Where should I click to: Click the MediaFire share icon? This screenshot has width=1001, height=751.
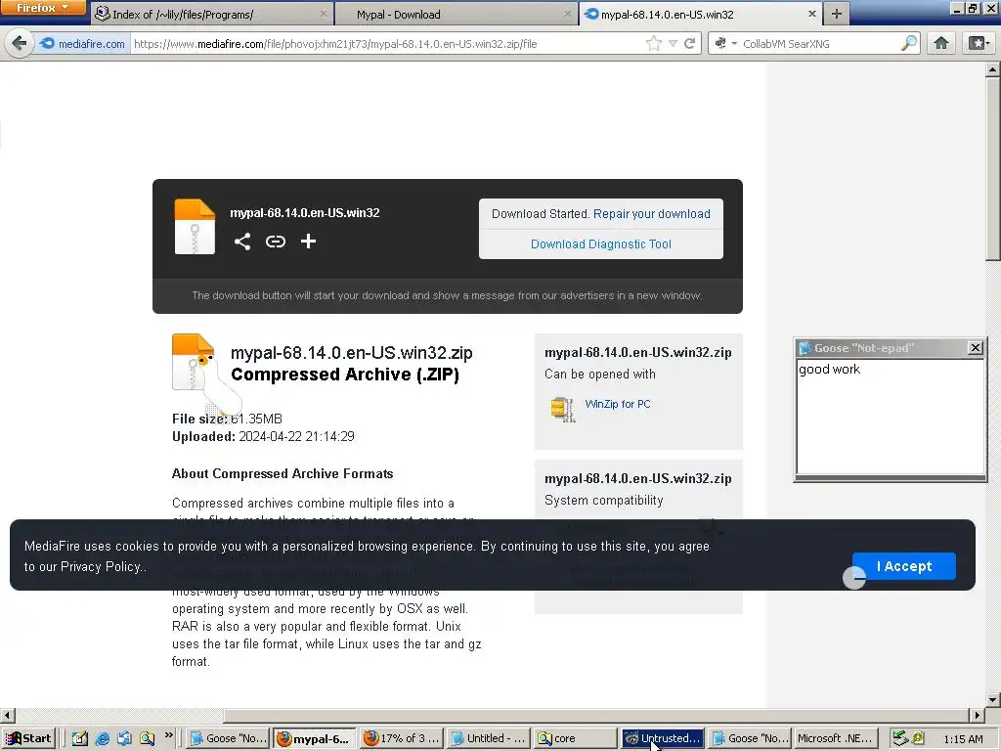pos(242,242)
